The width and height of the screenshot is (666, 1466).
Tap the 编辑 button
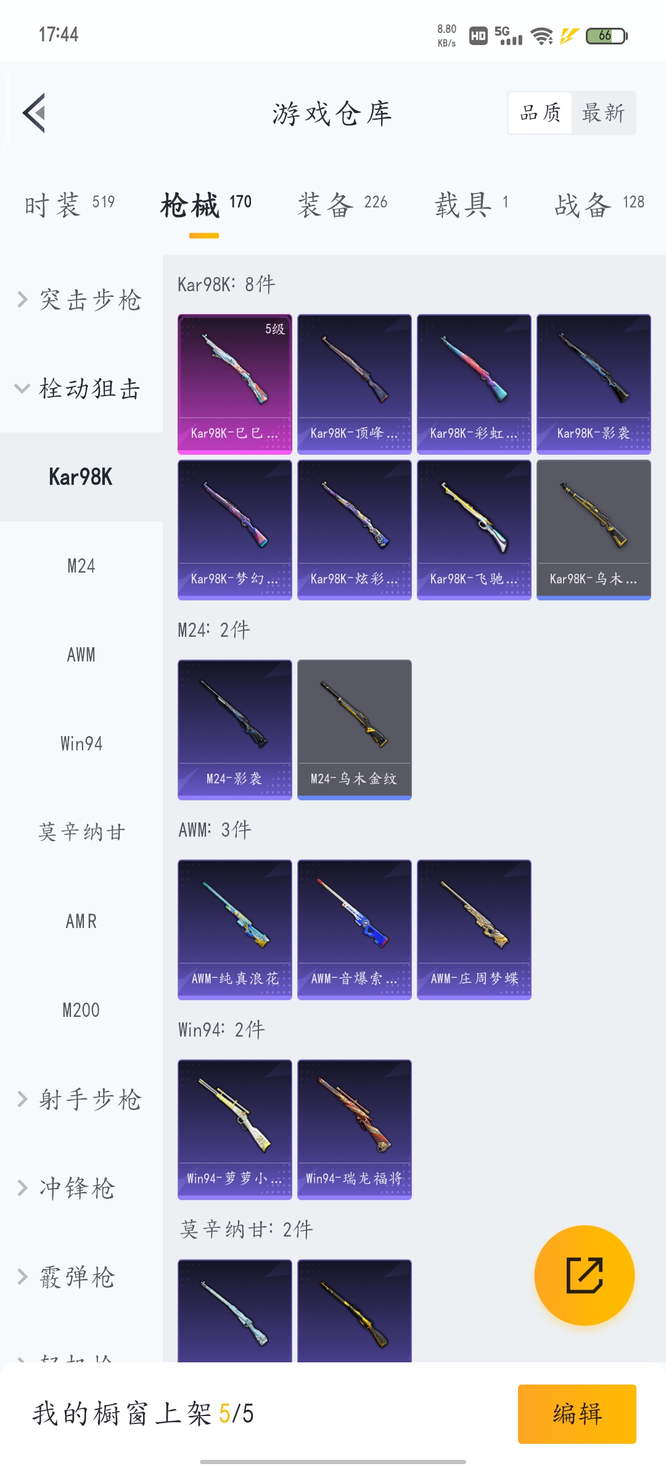(x=577, y=1414)
